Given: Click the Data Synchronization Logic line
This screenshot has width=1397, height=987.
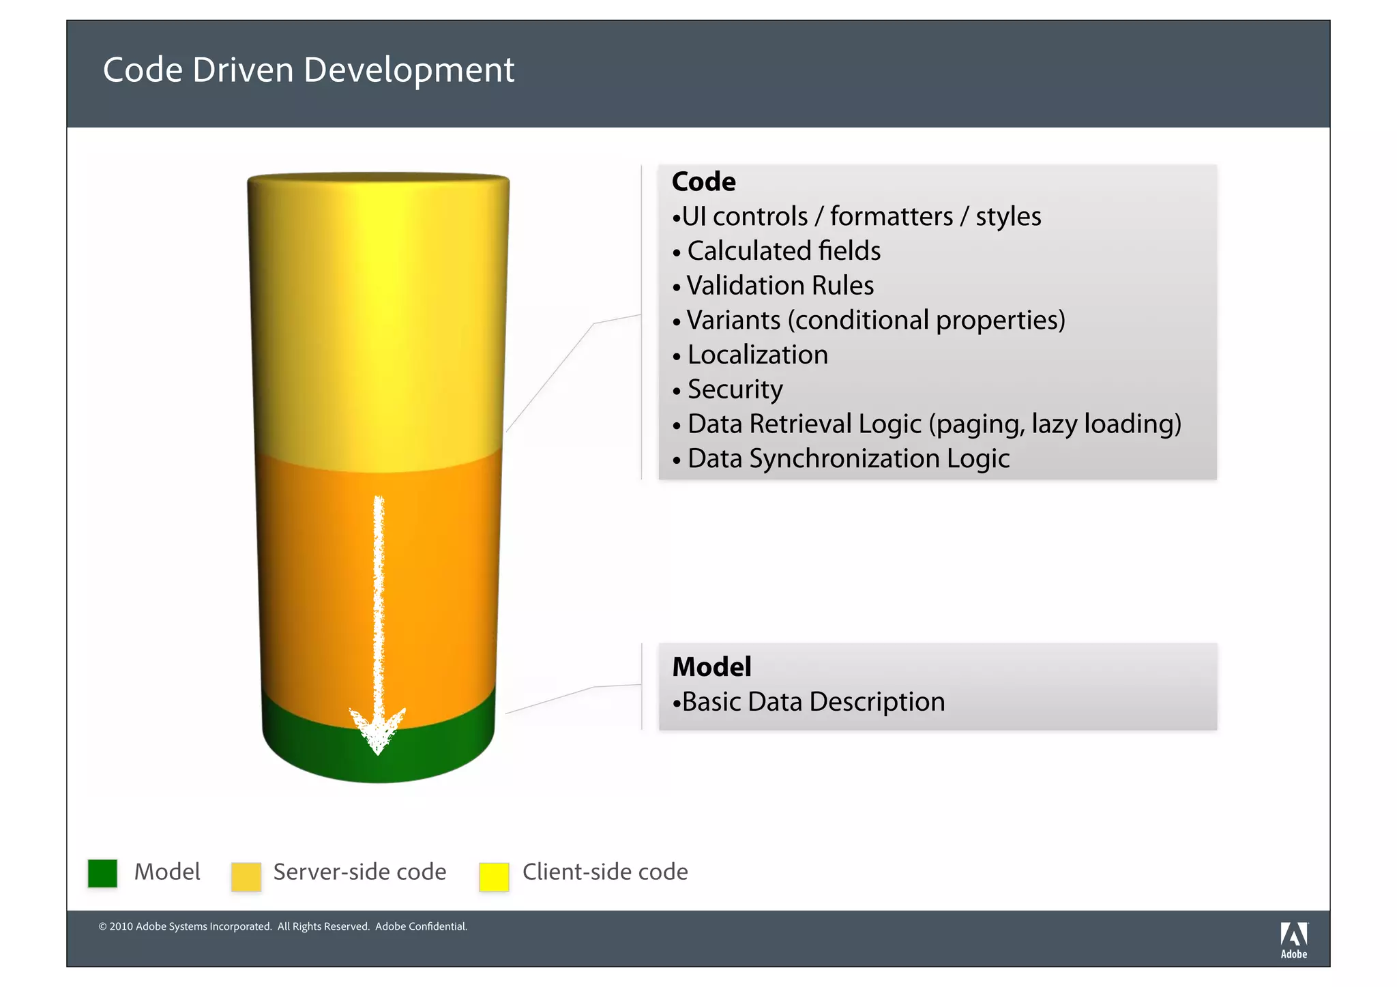Looking at the screenshot, I should [848, 459].
